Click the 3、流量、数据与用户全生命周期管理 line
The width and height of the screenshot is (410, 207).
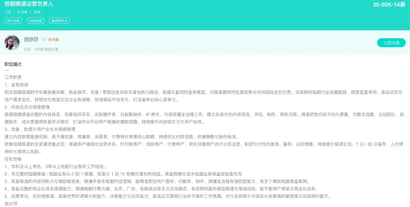coord(40,129)
